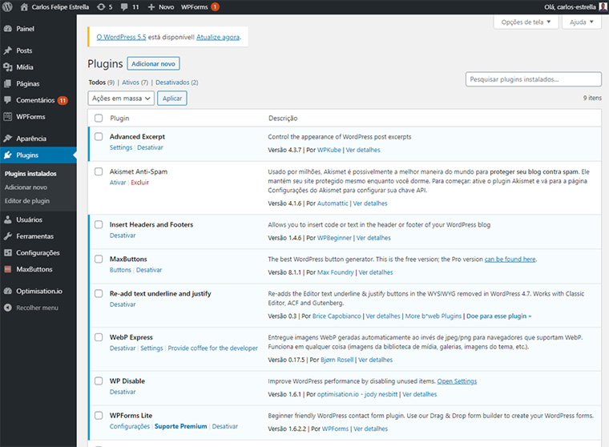Expand the Opções de tela panel
The width and height of the screenshot is (609, 447).
tap(526, 22)
